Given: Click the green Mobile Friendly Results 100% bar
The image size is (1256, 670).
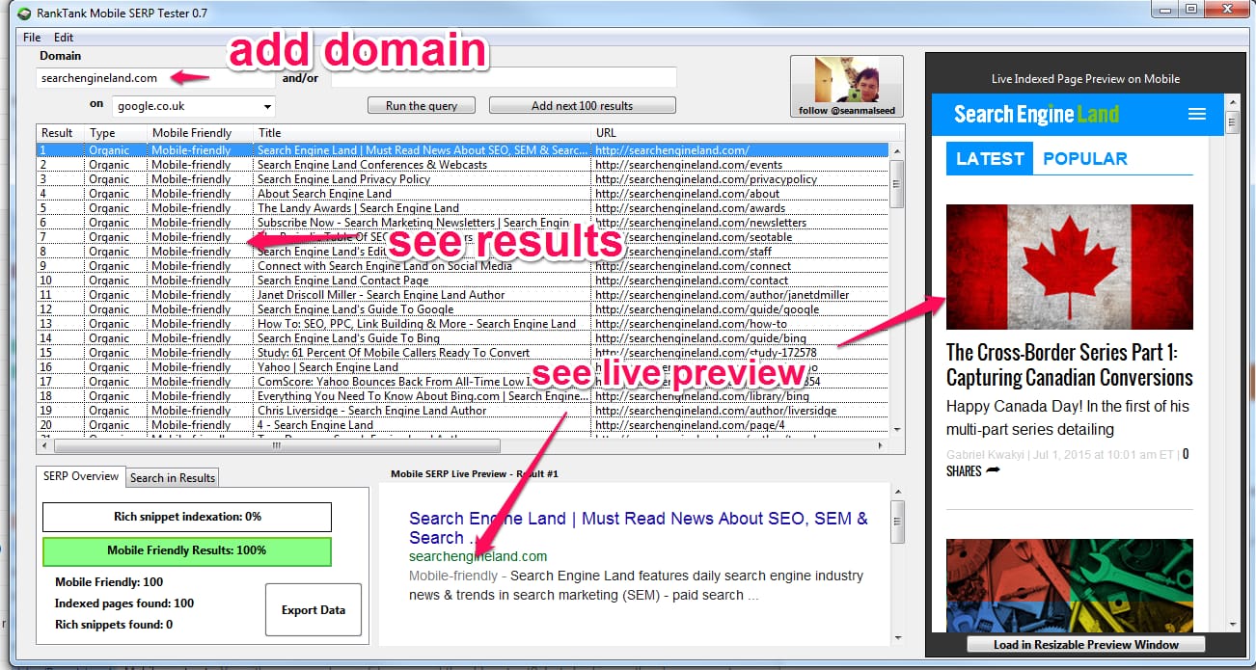Looking at the screenshot, I should pos(186,551).
